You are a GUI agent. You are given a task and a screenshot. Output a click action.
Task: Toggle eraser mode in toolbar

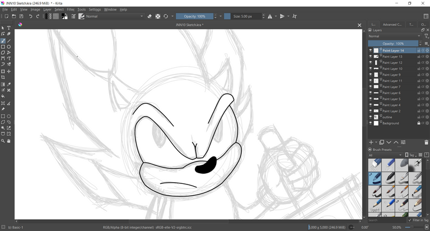pos(149,16)
